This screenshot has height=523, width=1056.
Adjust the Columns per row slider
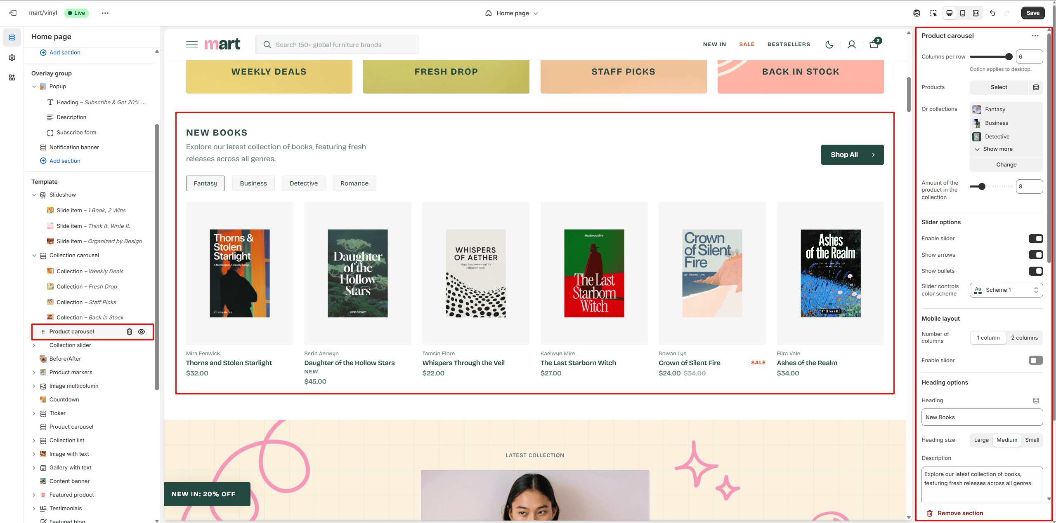coord(1009,57)
